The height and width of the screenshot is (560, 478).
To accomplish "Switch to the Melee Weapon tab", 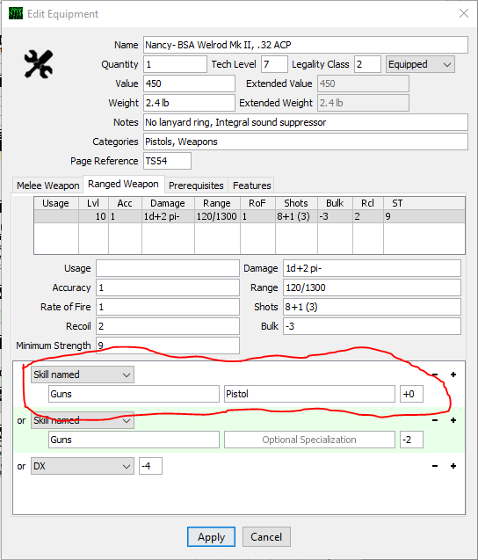I will [x=47, y=185].
